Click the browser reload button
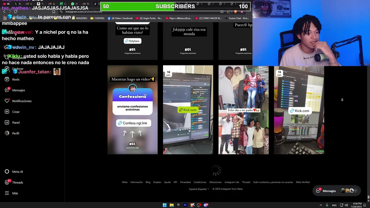Viewport: 370px width, 208px height. [x=16, y=12]
